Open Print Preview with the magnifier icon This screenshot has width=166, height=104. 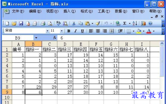click(x=50, y=23)
